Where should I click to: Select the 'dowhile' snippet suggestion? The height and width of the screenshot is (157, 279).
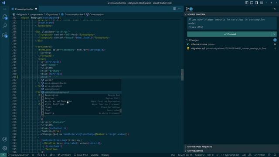pyautogui.click(x=81, y=113)
